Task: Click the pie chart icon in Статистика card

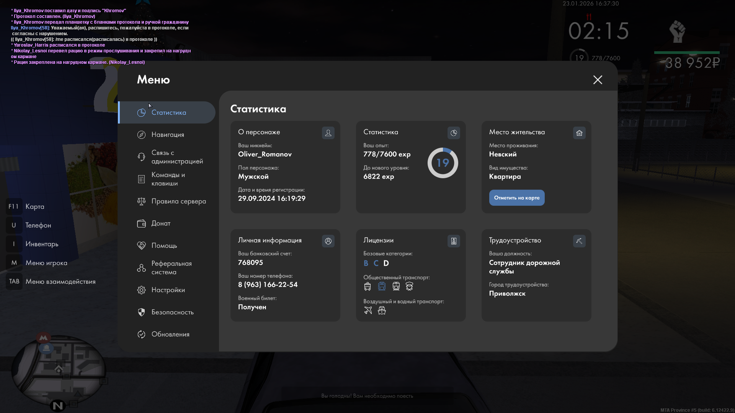Action: coord(454,133)
